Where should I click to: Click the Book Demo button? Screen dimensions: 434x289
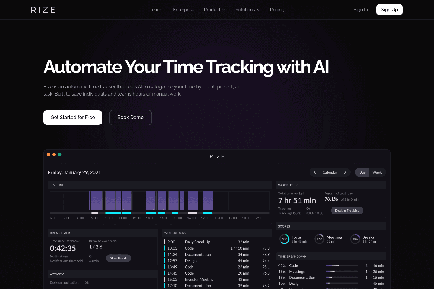point(130,118)
